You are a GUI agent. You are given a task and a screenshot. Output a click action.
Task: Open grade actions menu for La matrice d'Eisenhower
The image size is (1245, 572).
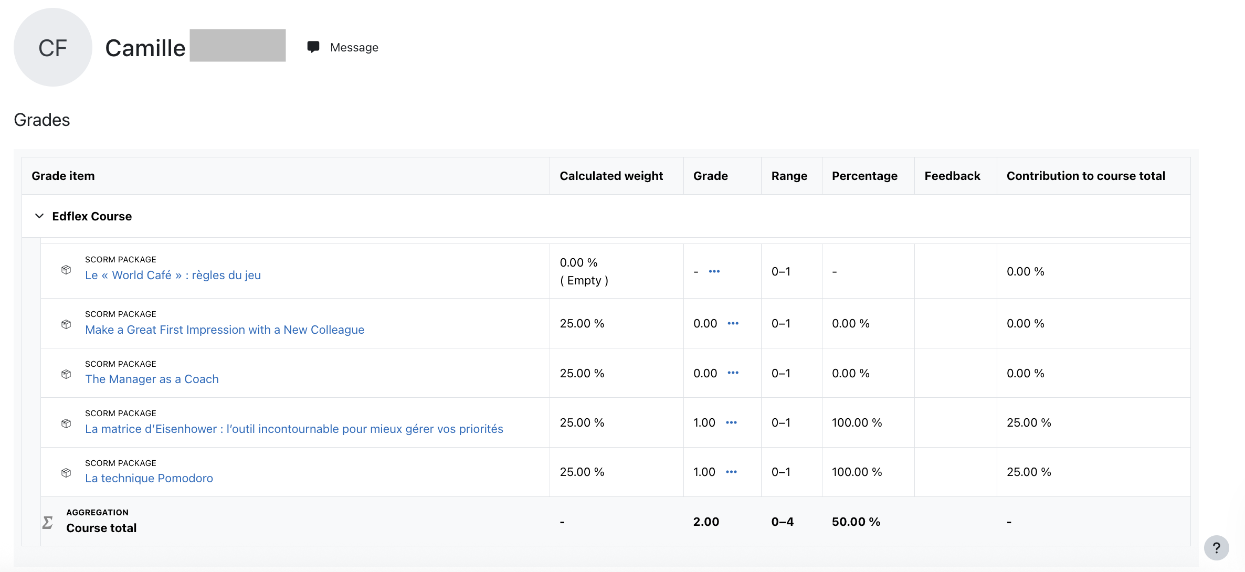coord(732,422)
